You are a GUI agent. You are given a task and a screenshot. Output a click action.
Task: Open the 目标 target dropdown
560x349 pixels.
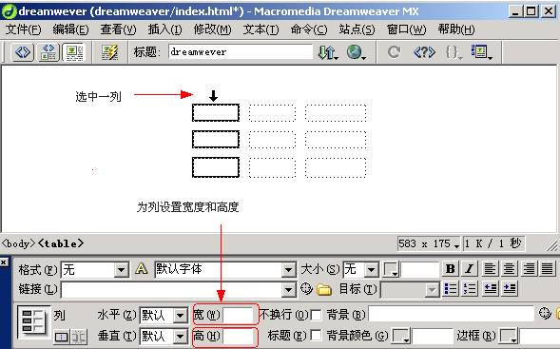(433, 290)
